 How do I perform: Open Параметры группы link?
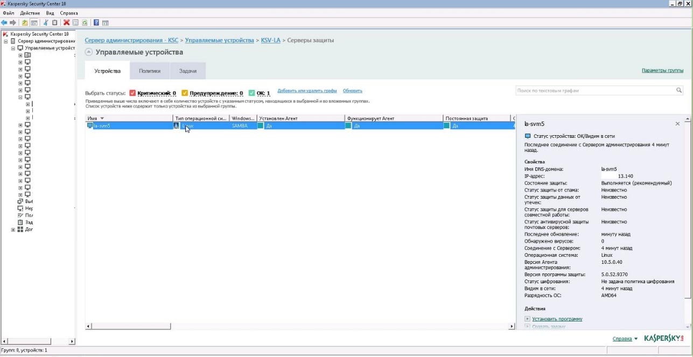[x=662, y=71]
